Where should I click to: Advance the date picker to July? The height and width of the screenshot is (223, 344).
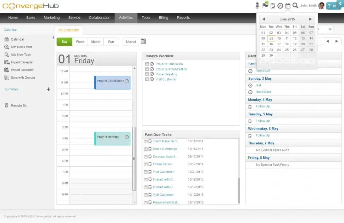pyautogui.click(x=310, y=19)
